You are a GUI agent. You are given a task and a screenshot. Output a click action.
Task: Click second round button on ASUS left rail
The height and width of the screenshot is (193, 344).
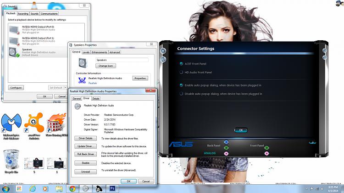pyautogui.click(x=163, y=59)
